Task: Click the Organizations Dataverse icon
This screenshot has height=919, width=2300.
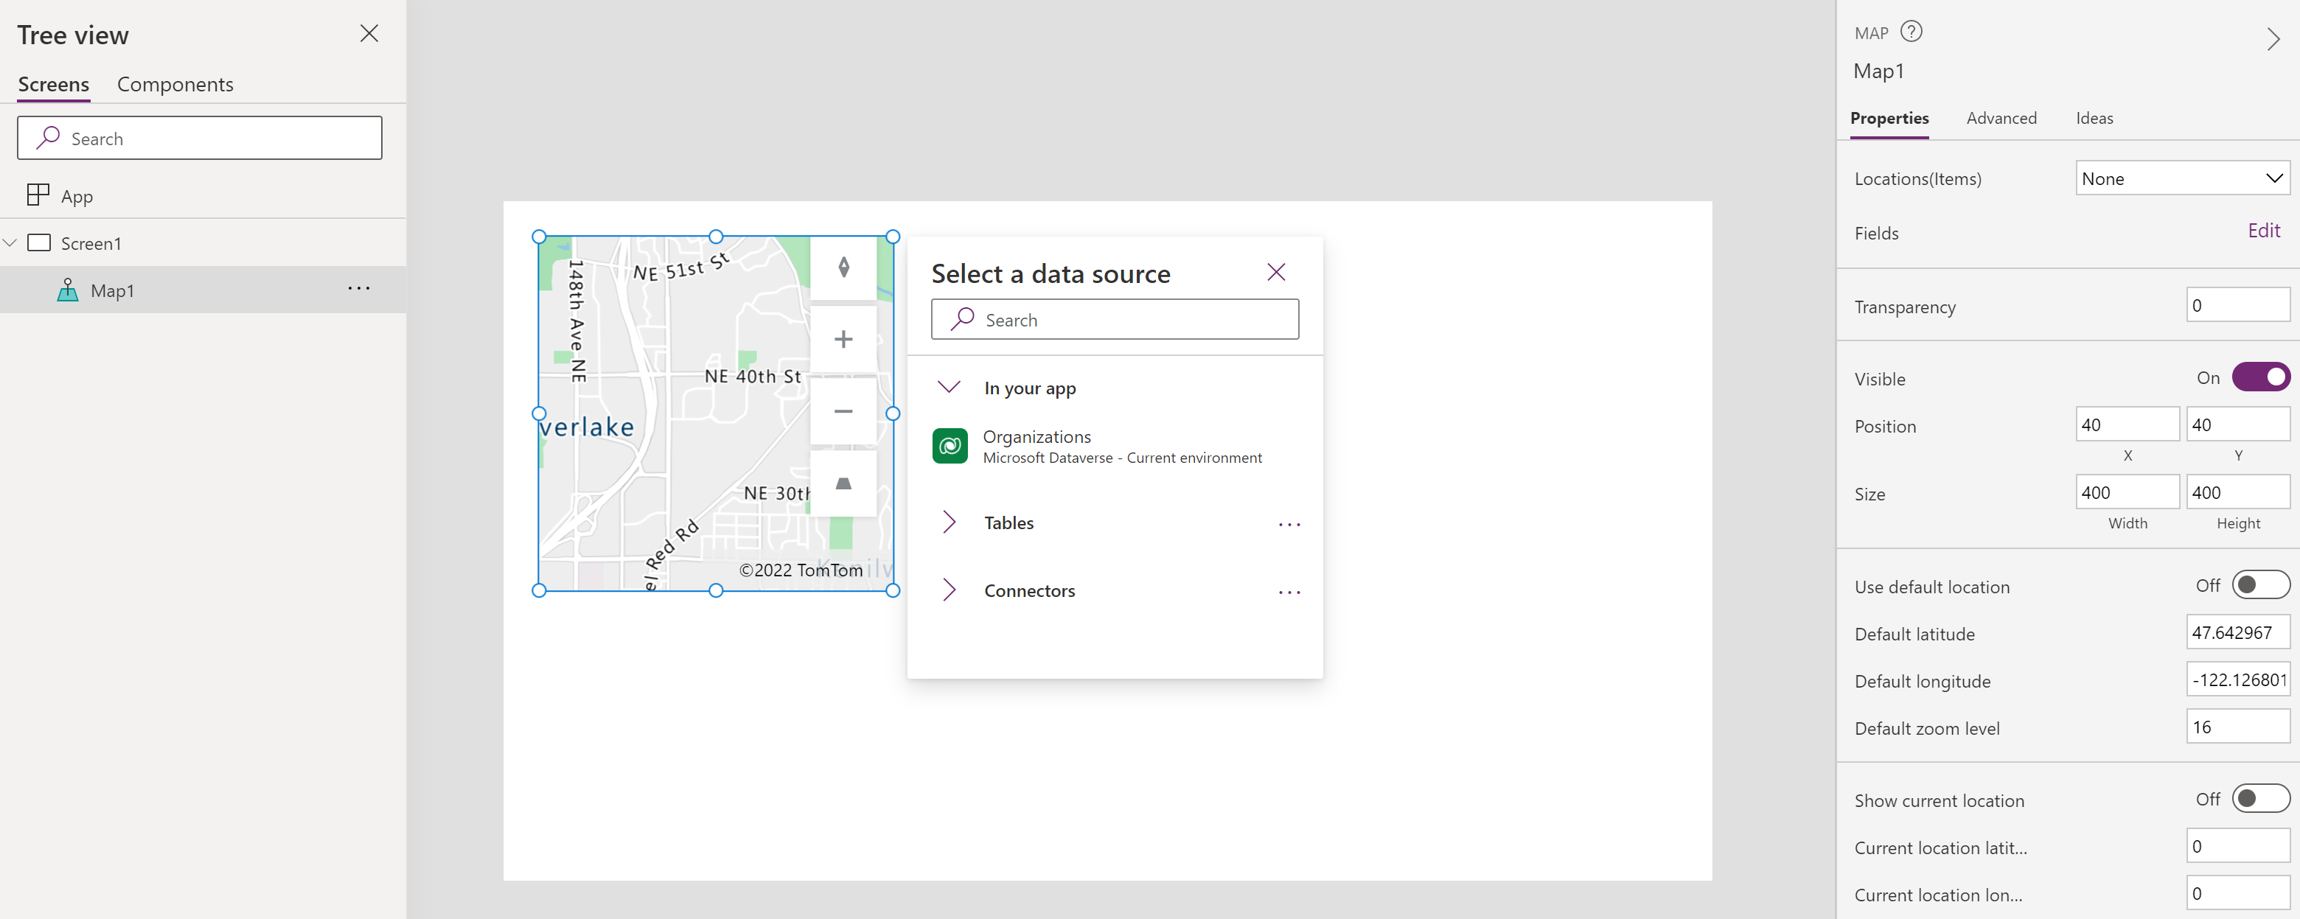Action: pyautogui.click(x=952, y=447)
